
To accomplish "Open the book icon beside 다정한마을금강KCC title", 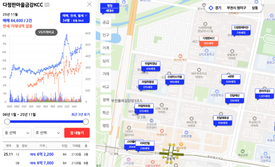I will click(47, 5).
